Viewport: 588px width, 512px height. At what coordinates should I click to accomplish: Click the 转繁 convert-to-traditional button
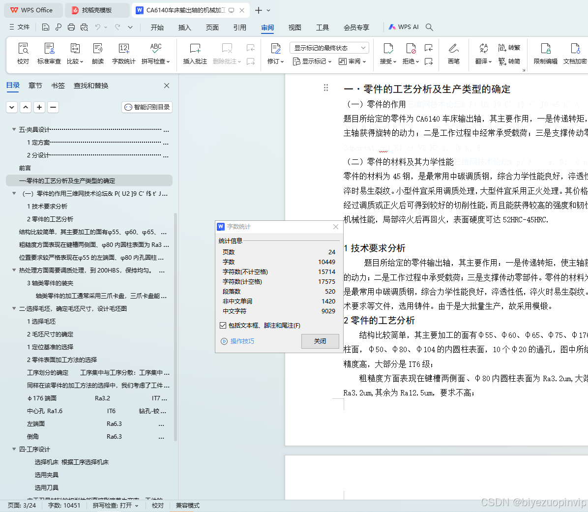(509, 48)
